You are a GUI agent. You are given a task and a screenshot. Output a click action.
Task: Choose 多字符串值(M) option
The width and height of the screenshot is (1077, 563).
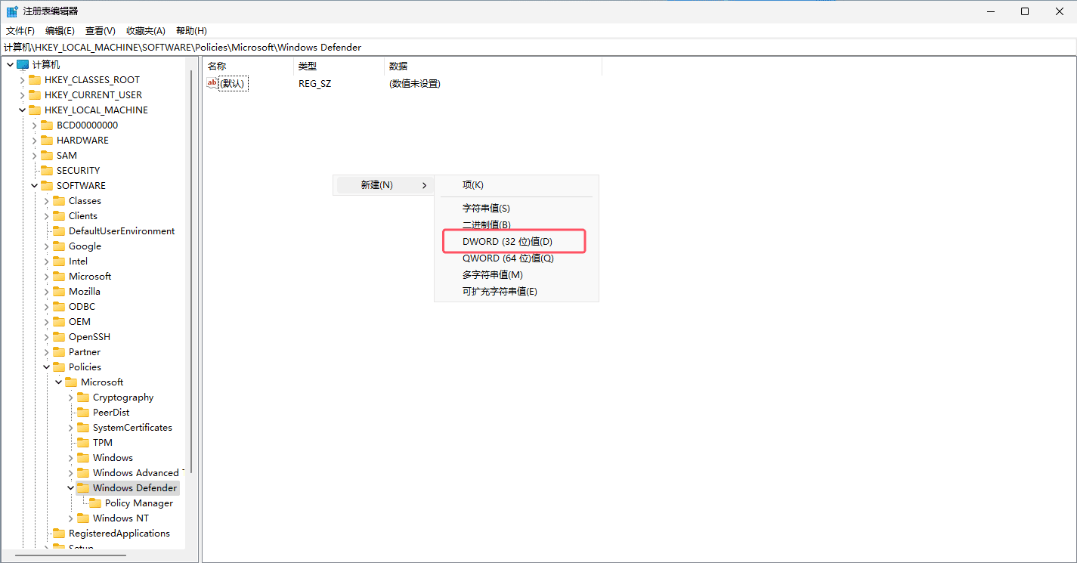pos(516,275)
